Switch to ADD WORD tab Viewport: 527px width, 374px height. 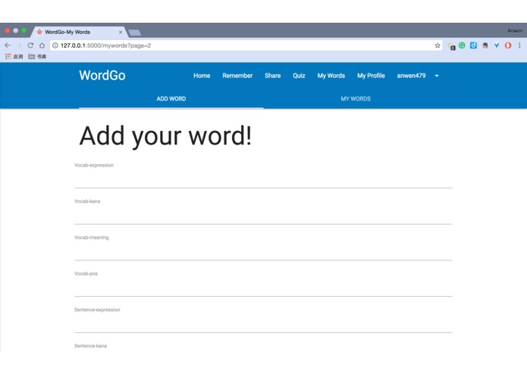171,98
